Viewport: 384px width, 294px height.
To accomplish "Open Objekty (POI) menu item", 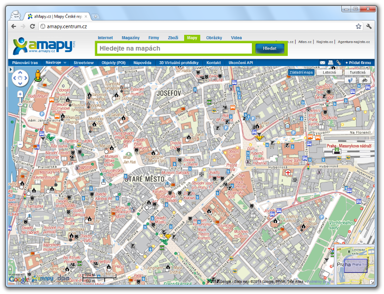I will tap(113, 63).
